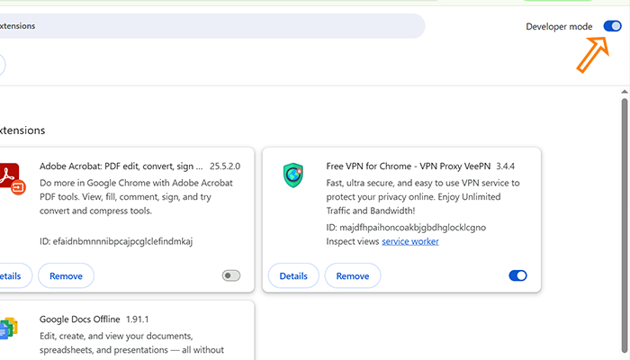Toggle the Developer mode switch
The height and width of the screenshot is (360, 630).
point(612,26)
